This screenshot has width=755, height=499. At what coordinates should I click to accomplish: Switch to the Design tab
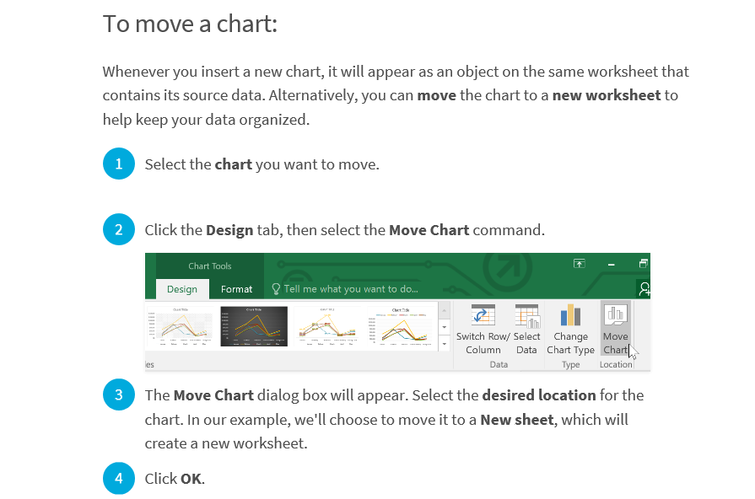(182, 289)
